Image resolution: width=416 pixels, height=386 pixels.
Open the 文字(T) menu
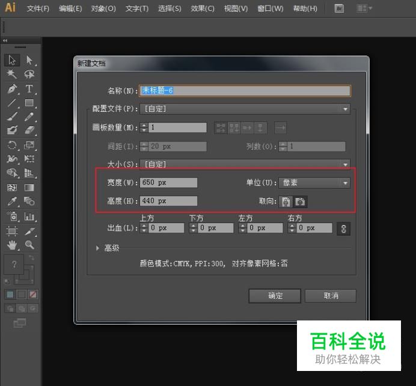click(137, 8)
